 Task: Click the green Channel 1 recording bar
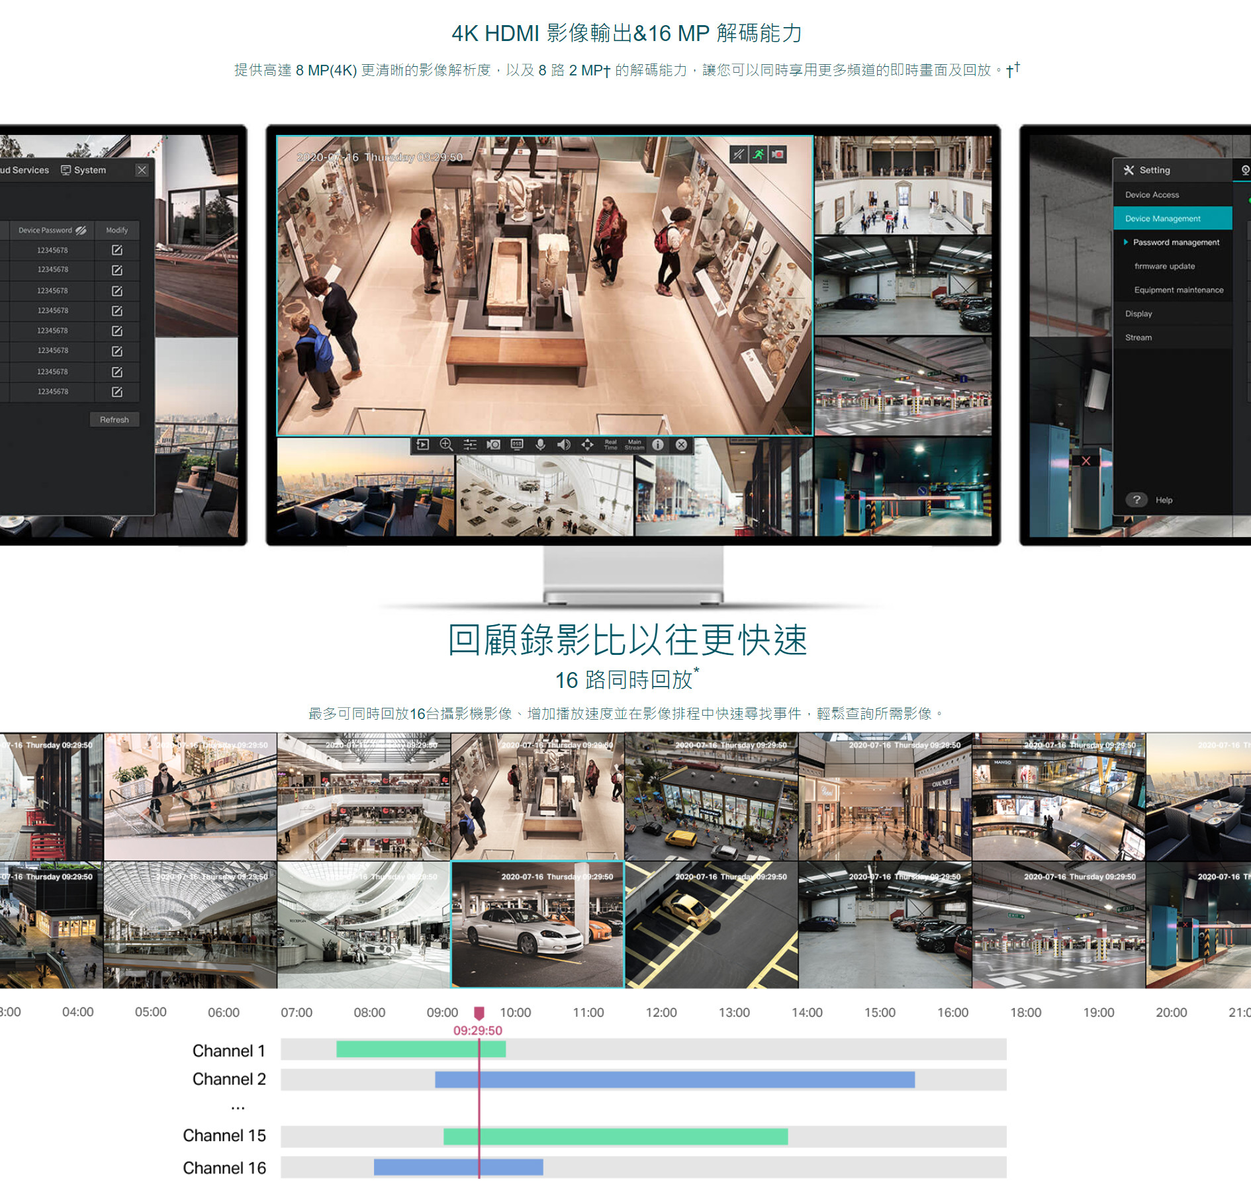421,1049
